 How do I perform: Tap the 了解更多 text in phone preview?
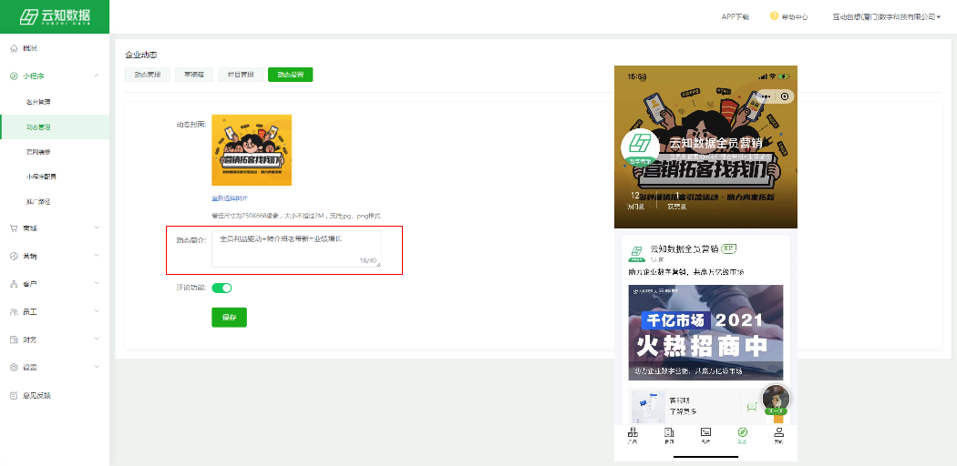pyautogui.click(x=683, y=411)
